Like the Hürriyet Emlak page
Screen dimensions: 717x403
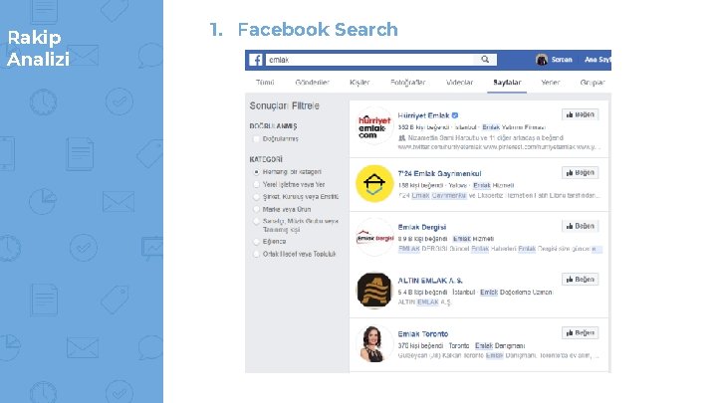[581, 114]
